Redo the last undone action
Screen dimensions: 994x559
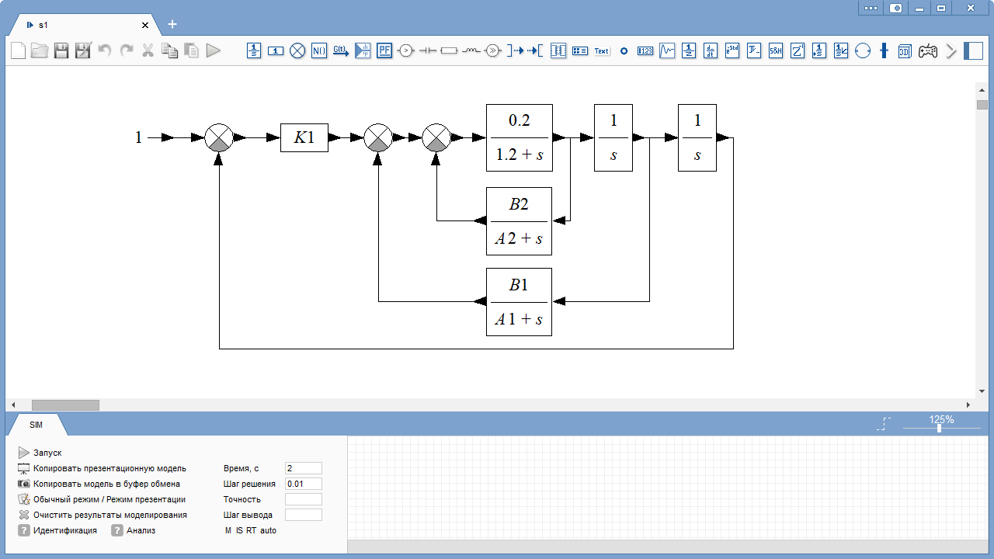click(x=127, y=51)
